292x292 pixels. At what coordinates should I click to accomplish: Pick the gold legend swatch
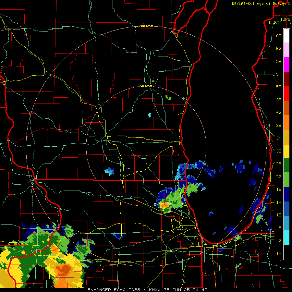286,137
